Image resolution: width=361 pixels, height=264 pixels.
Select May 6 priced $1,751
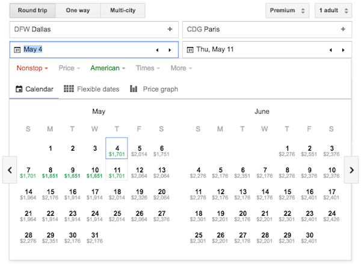(x=161, y=151)
